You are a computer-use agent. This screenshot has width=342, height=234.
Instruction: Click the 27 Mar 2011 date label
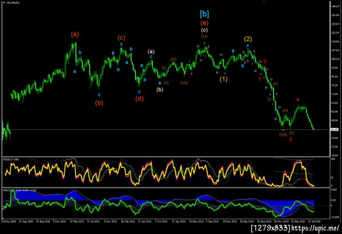77,221
